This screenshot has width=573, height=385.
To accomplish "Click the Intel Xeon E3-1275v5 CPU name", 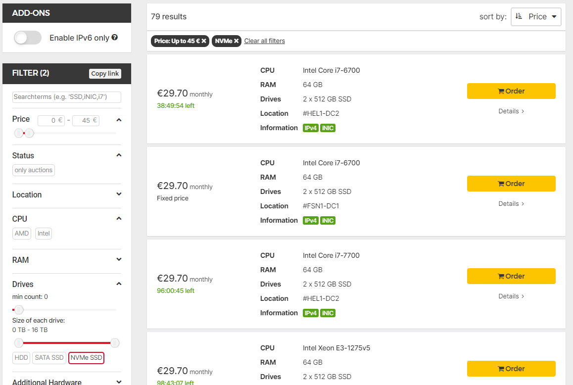I will coord(336,348).
